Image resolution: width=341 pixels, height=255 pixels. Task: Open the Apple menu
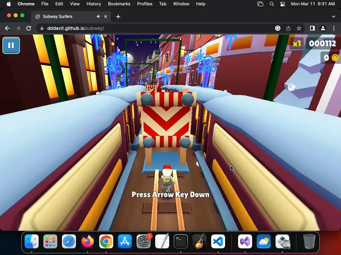coord(9,4)
